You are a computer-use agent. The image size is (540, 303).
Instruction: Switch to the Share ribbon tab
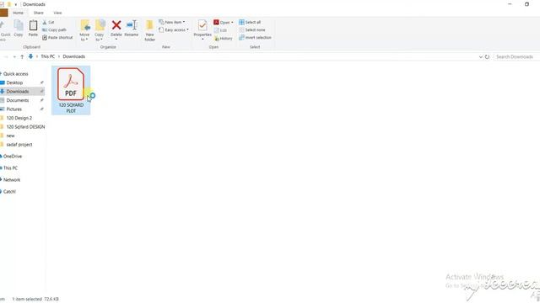click(38, 13)
